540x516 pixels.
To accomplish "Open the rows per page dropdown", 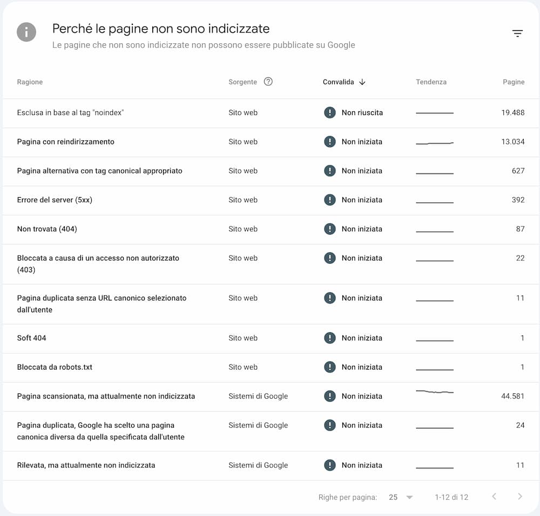I will pos(409,497).
